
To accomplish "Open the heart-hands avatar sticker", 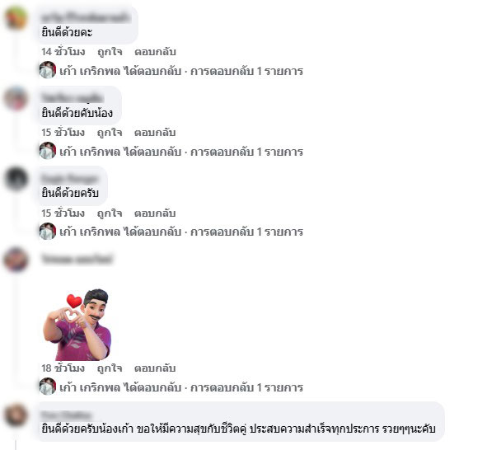I will tap(77, 325).
